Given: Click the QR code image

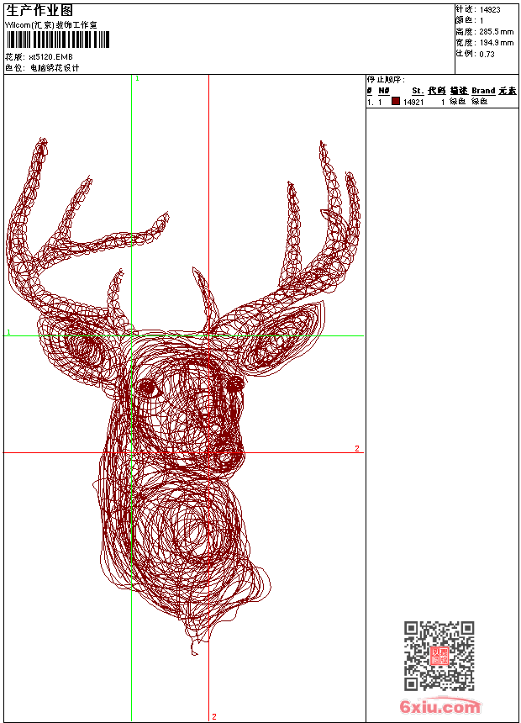Looking at the screenshot, I should pos(439,656).
